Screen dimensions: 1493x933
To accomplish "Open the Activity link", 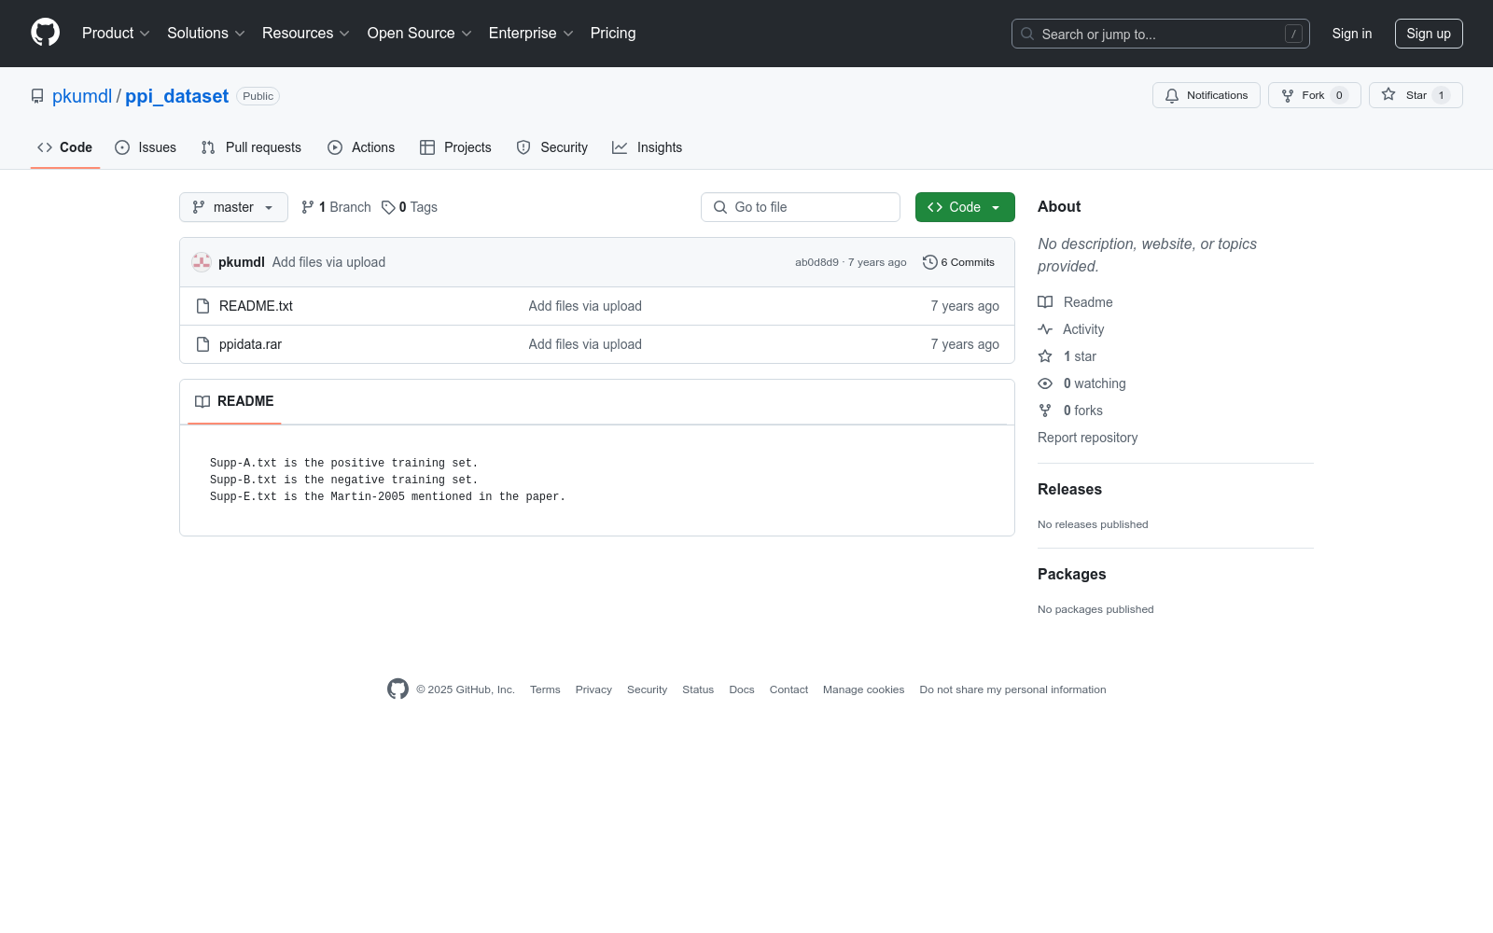I will pyautogui.click(x=1071, y=329).
